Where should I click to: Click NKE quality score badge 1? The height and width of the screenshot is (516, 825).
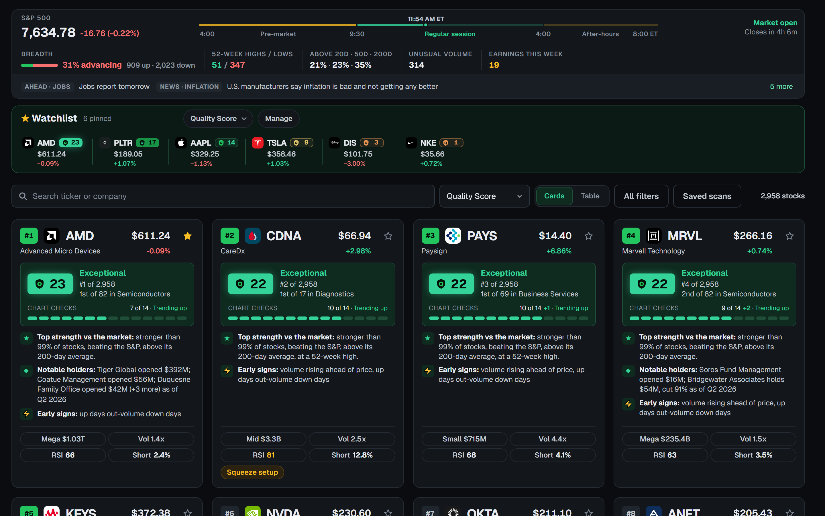click(451, 143)
